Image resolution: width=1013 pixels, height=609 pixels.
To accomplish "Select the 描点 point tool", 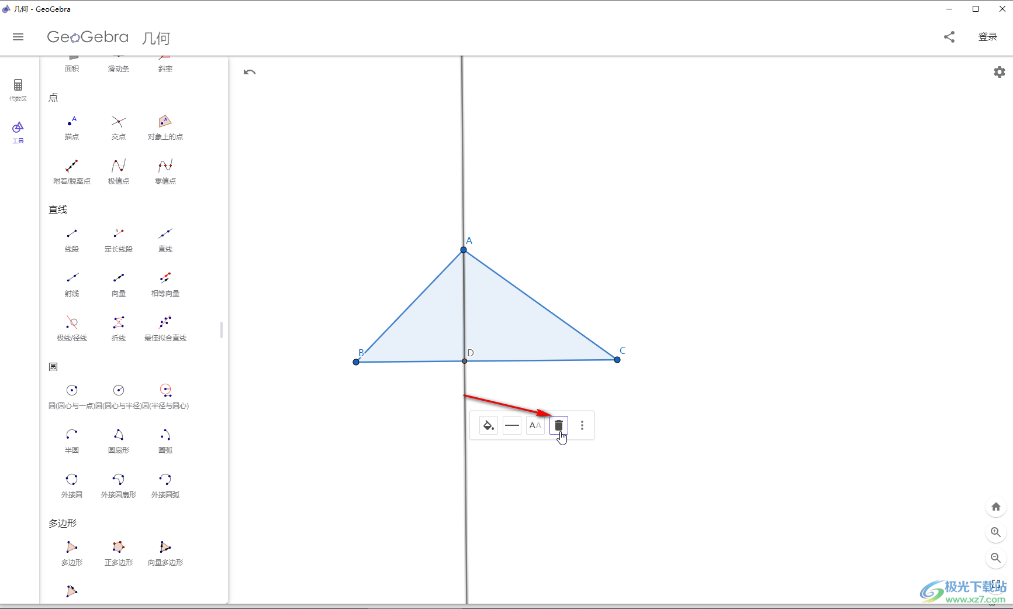I will coord(72,127).
